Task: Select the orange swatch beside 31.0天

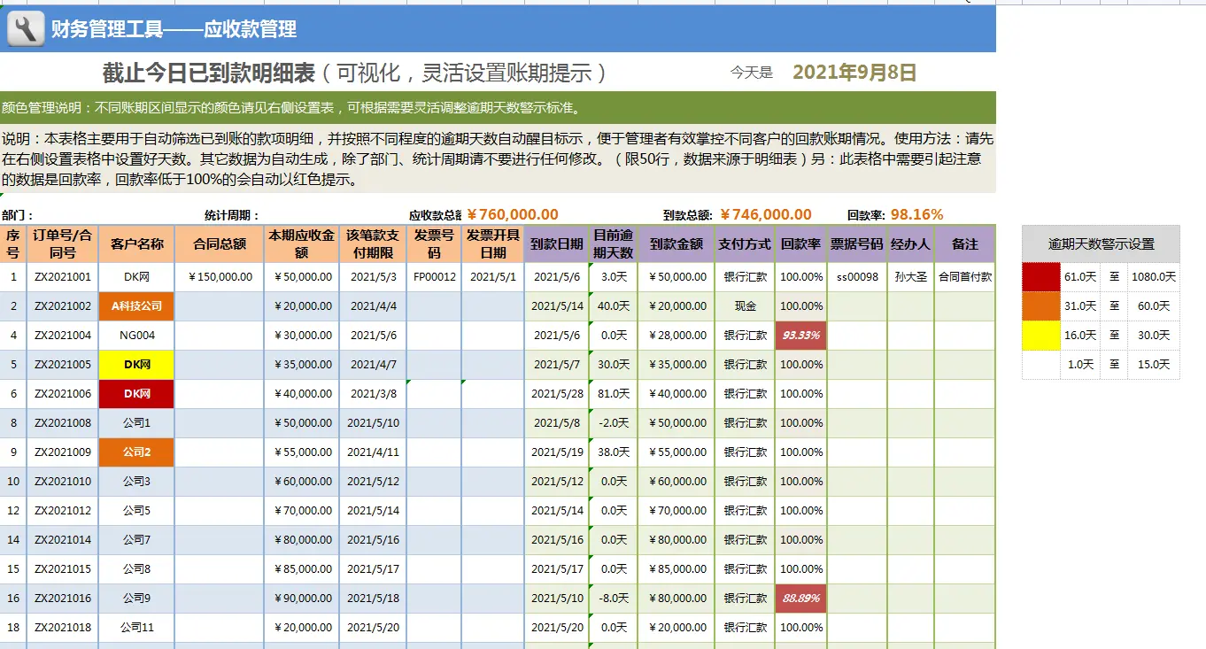Action: click(1041, 305)
